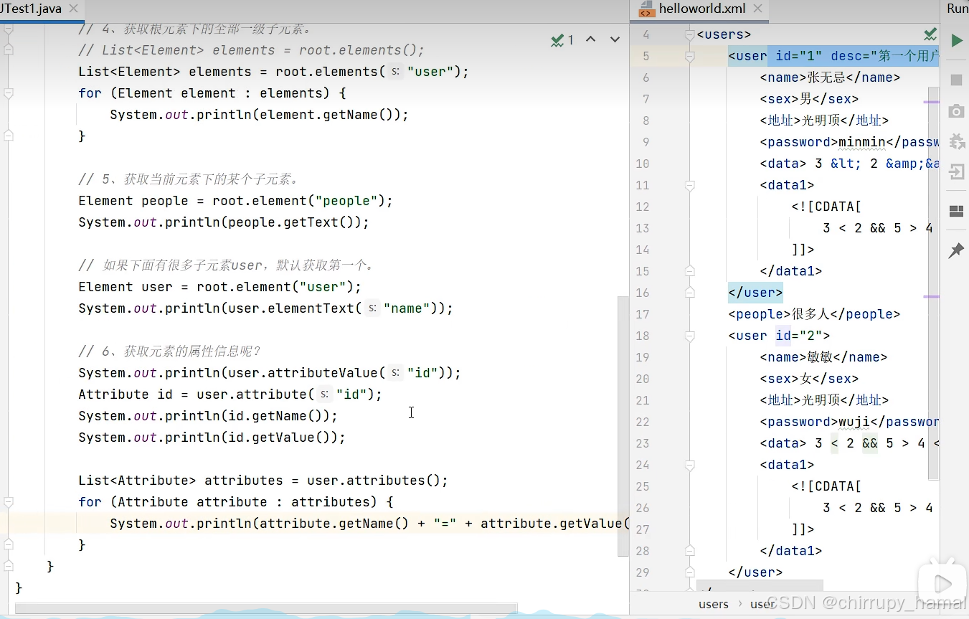Click the 'user.attributeValue(' println line
This screenshot has width=969, height=619.
point(270,373)
